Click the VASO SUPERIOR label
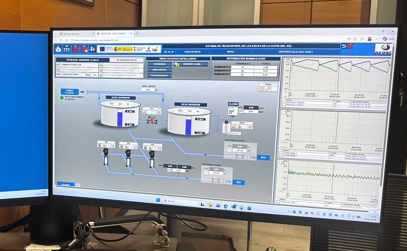407x251 pixels. 121,98
